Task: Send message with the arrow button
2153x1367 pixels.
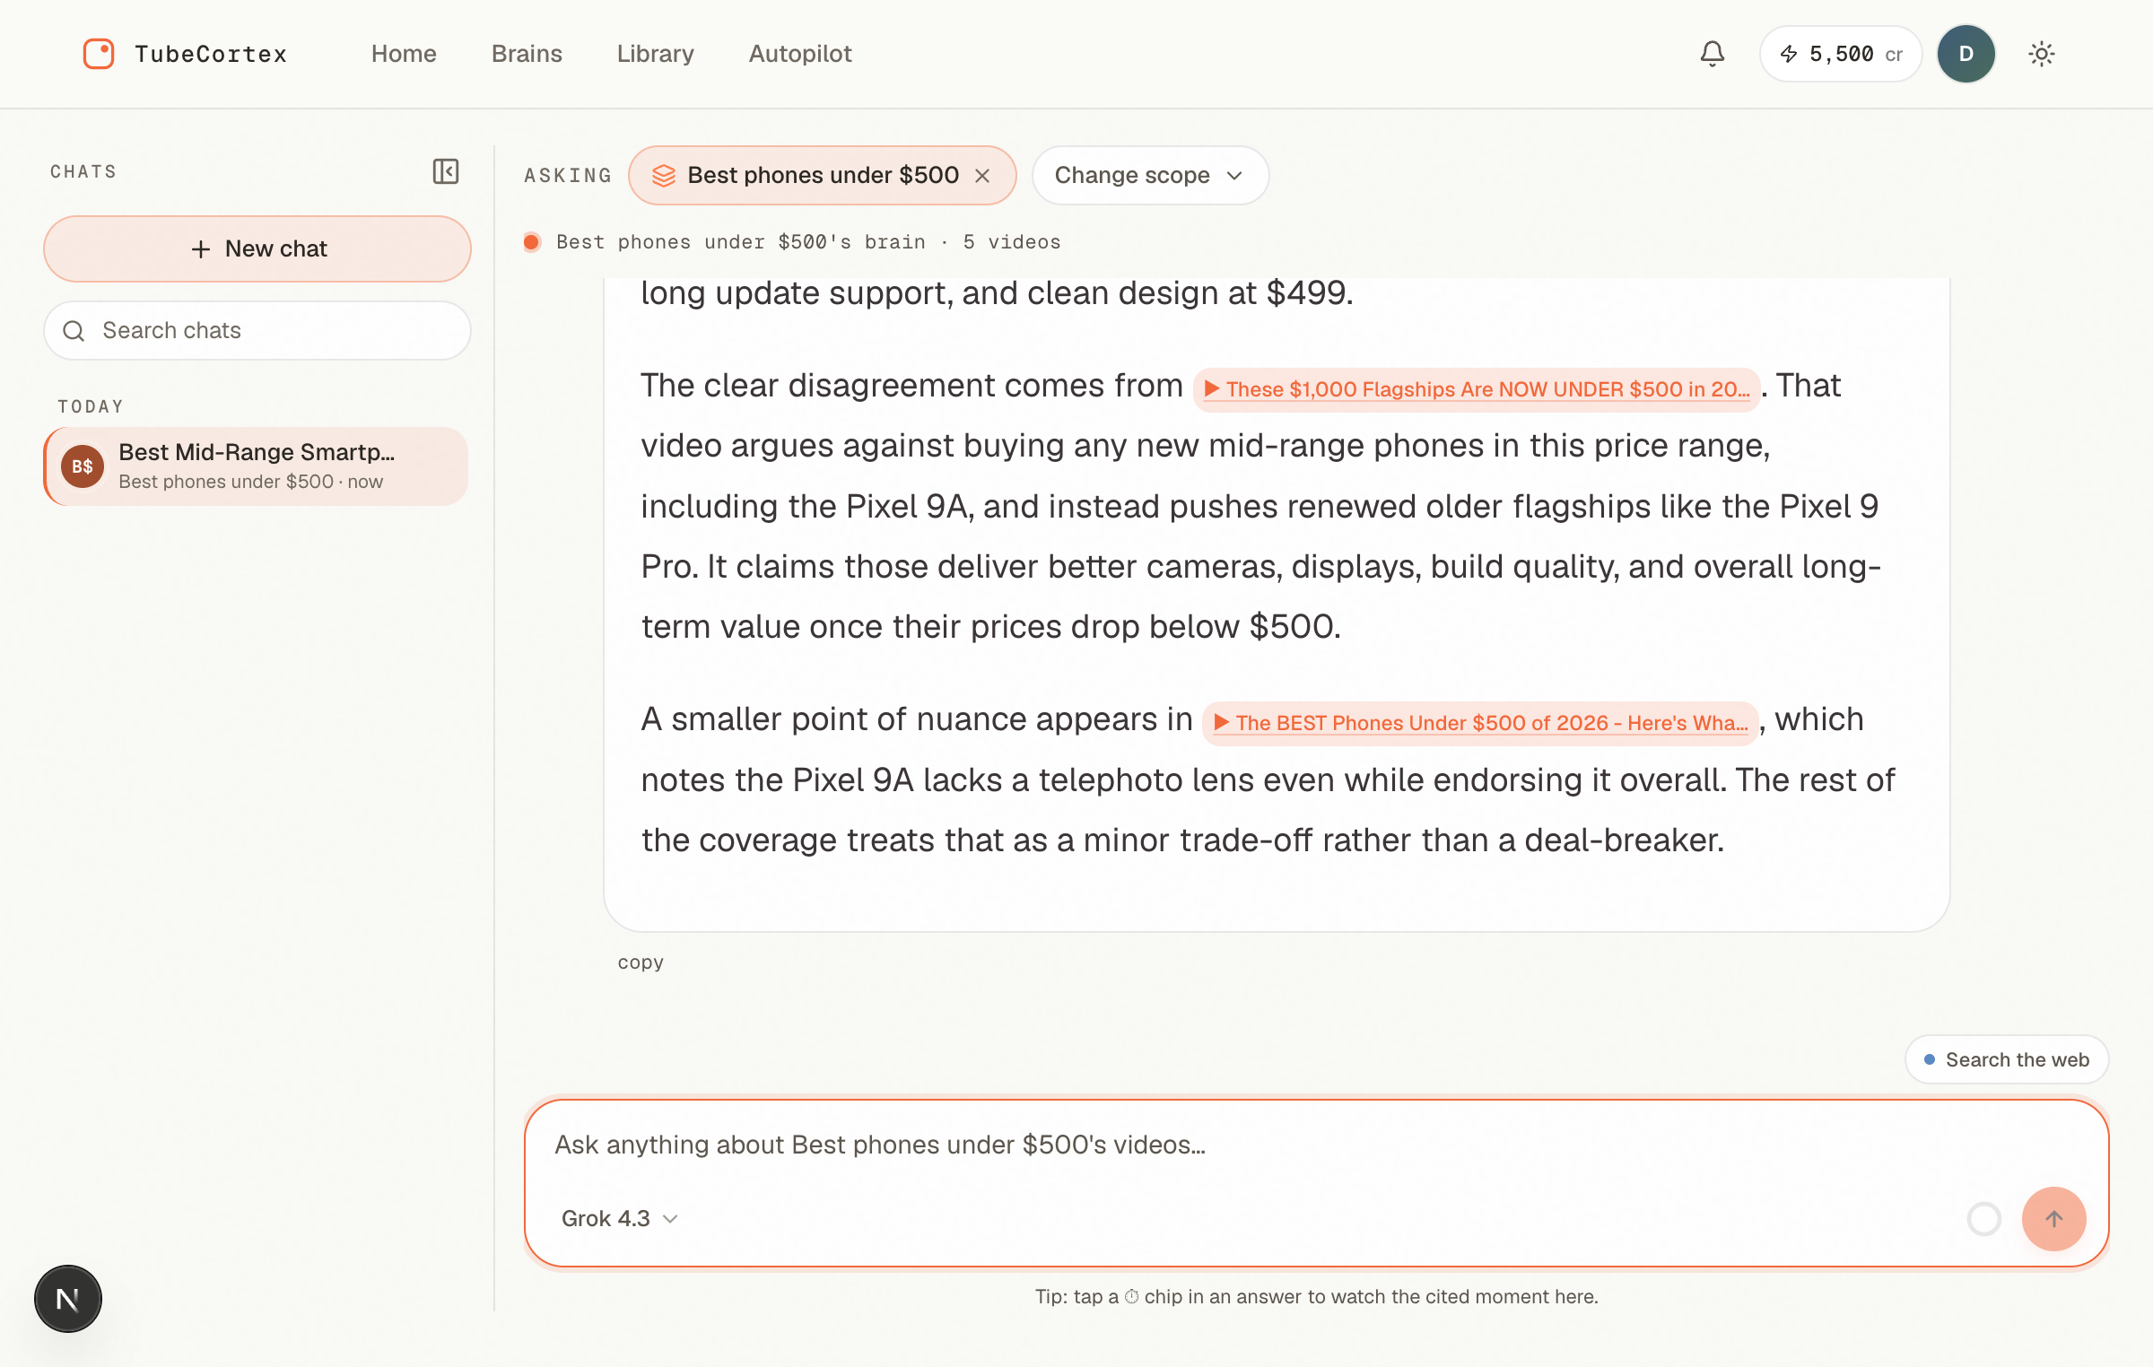Action: click(2053, 1218)
